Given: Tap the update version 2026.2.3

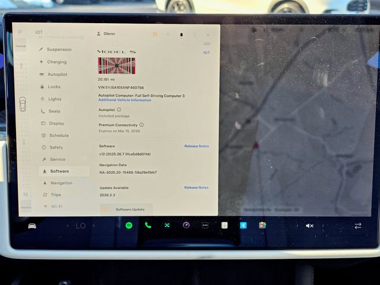Looking at the screenshot, I should coord(107,195).
